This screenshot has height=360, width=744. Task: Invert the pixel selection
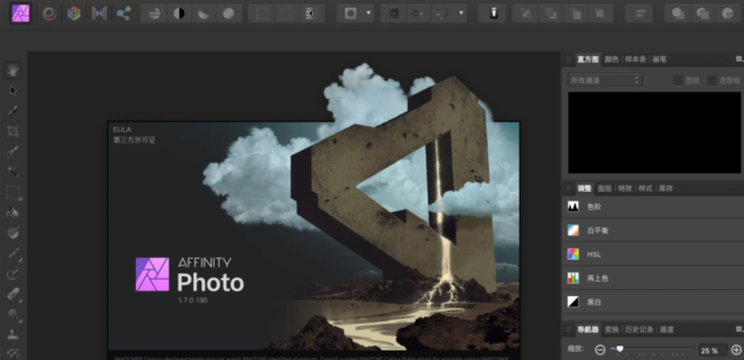click(x=311, y=13)
